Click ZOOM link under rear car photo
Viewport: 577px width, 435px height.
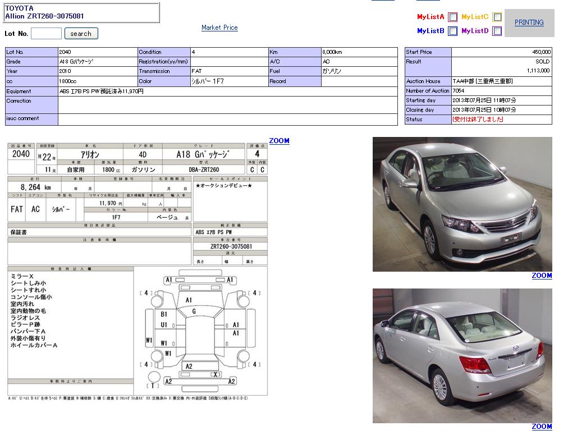pos(542,427)
